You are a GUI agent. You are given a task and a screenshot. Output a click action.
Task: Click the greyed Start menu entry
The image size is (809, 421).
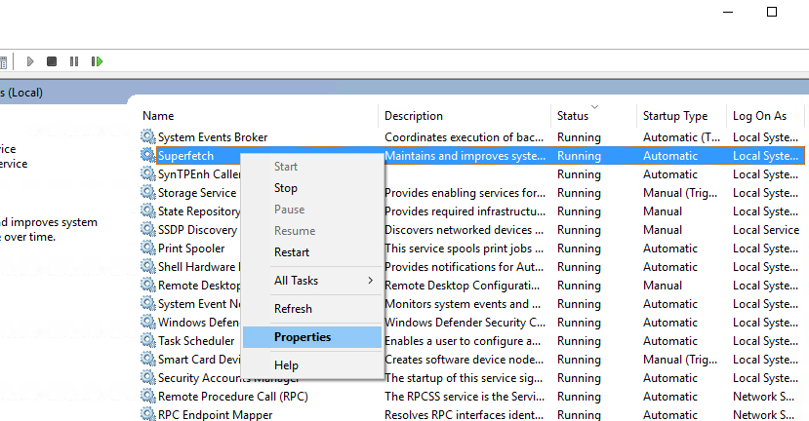[x=312, y=167]
